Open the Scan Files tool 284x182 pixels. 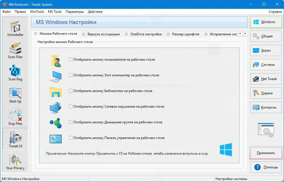[15, 51]
